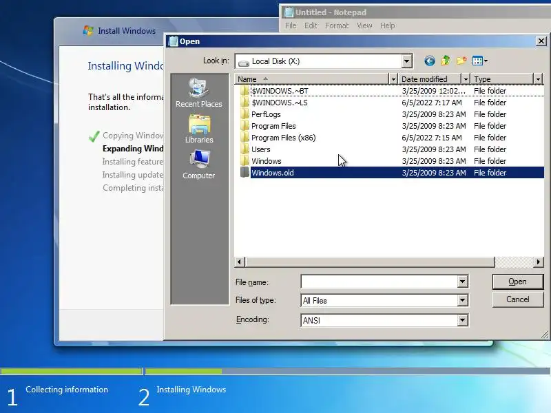Expand the Encoding dropdown

coord(462,320)
